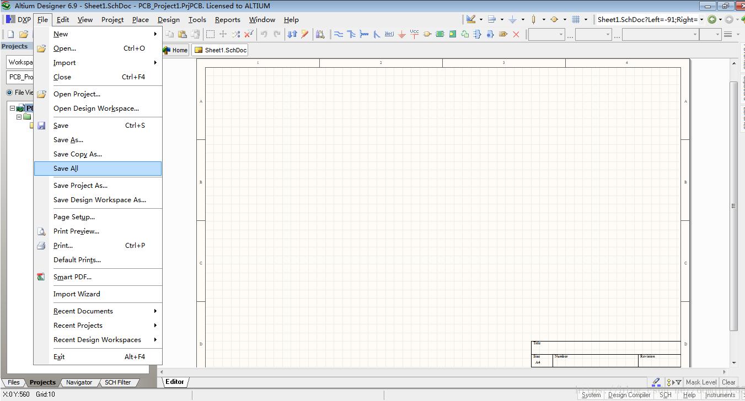Click the Print Preview magnifier icon
The width and height of the screenshot is (745, 401).
(x=41, y=231)
